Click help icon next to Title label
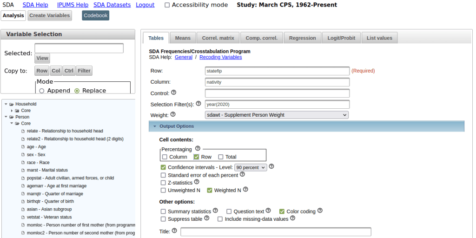 (x=174, y=231)
